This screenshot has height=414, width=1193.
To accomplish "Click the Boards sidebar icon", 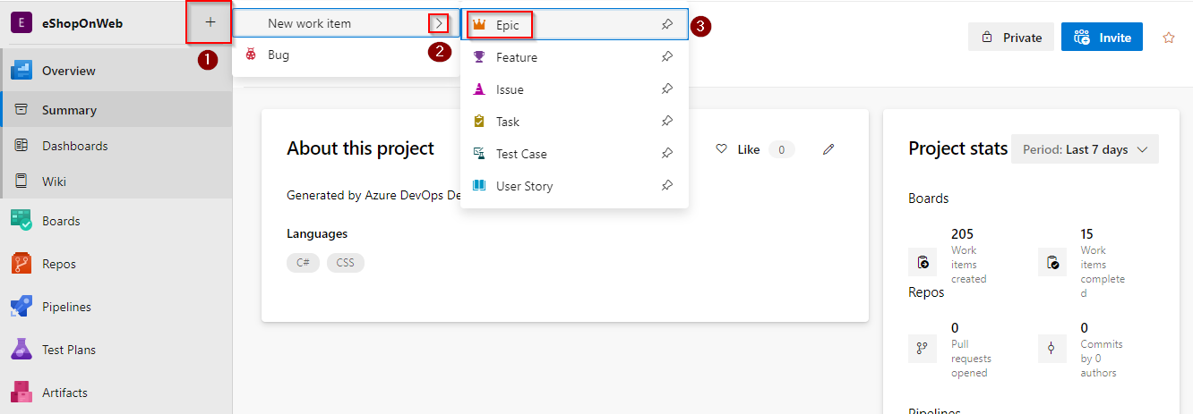I will 21,221.
